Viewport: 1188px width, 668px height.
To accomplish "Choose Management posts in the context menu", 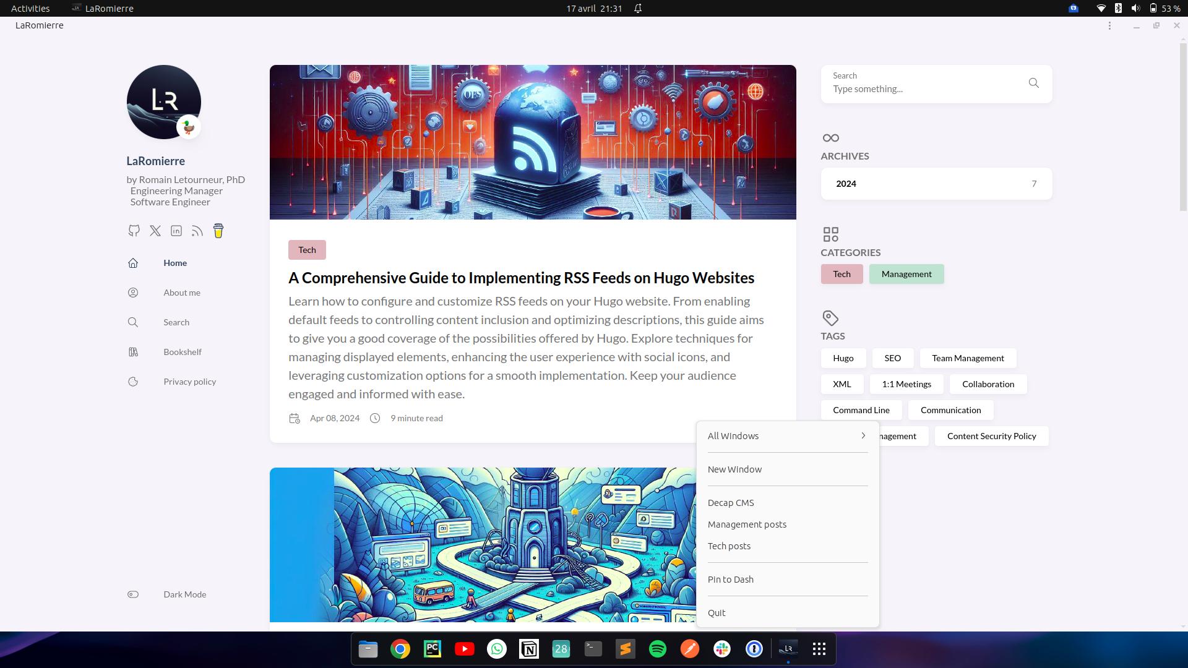I will [787, 525].
